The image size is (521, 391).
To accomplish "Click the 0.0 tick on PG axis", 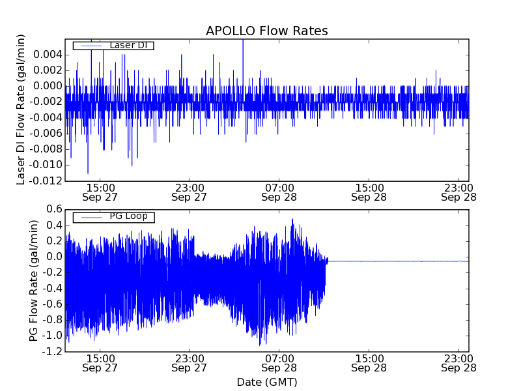I will click(55, 257).
